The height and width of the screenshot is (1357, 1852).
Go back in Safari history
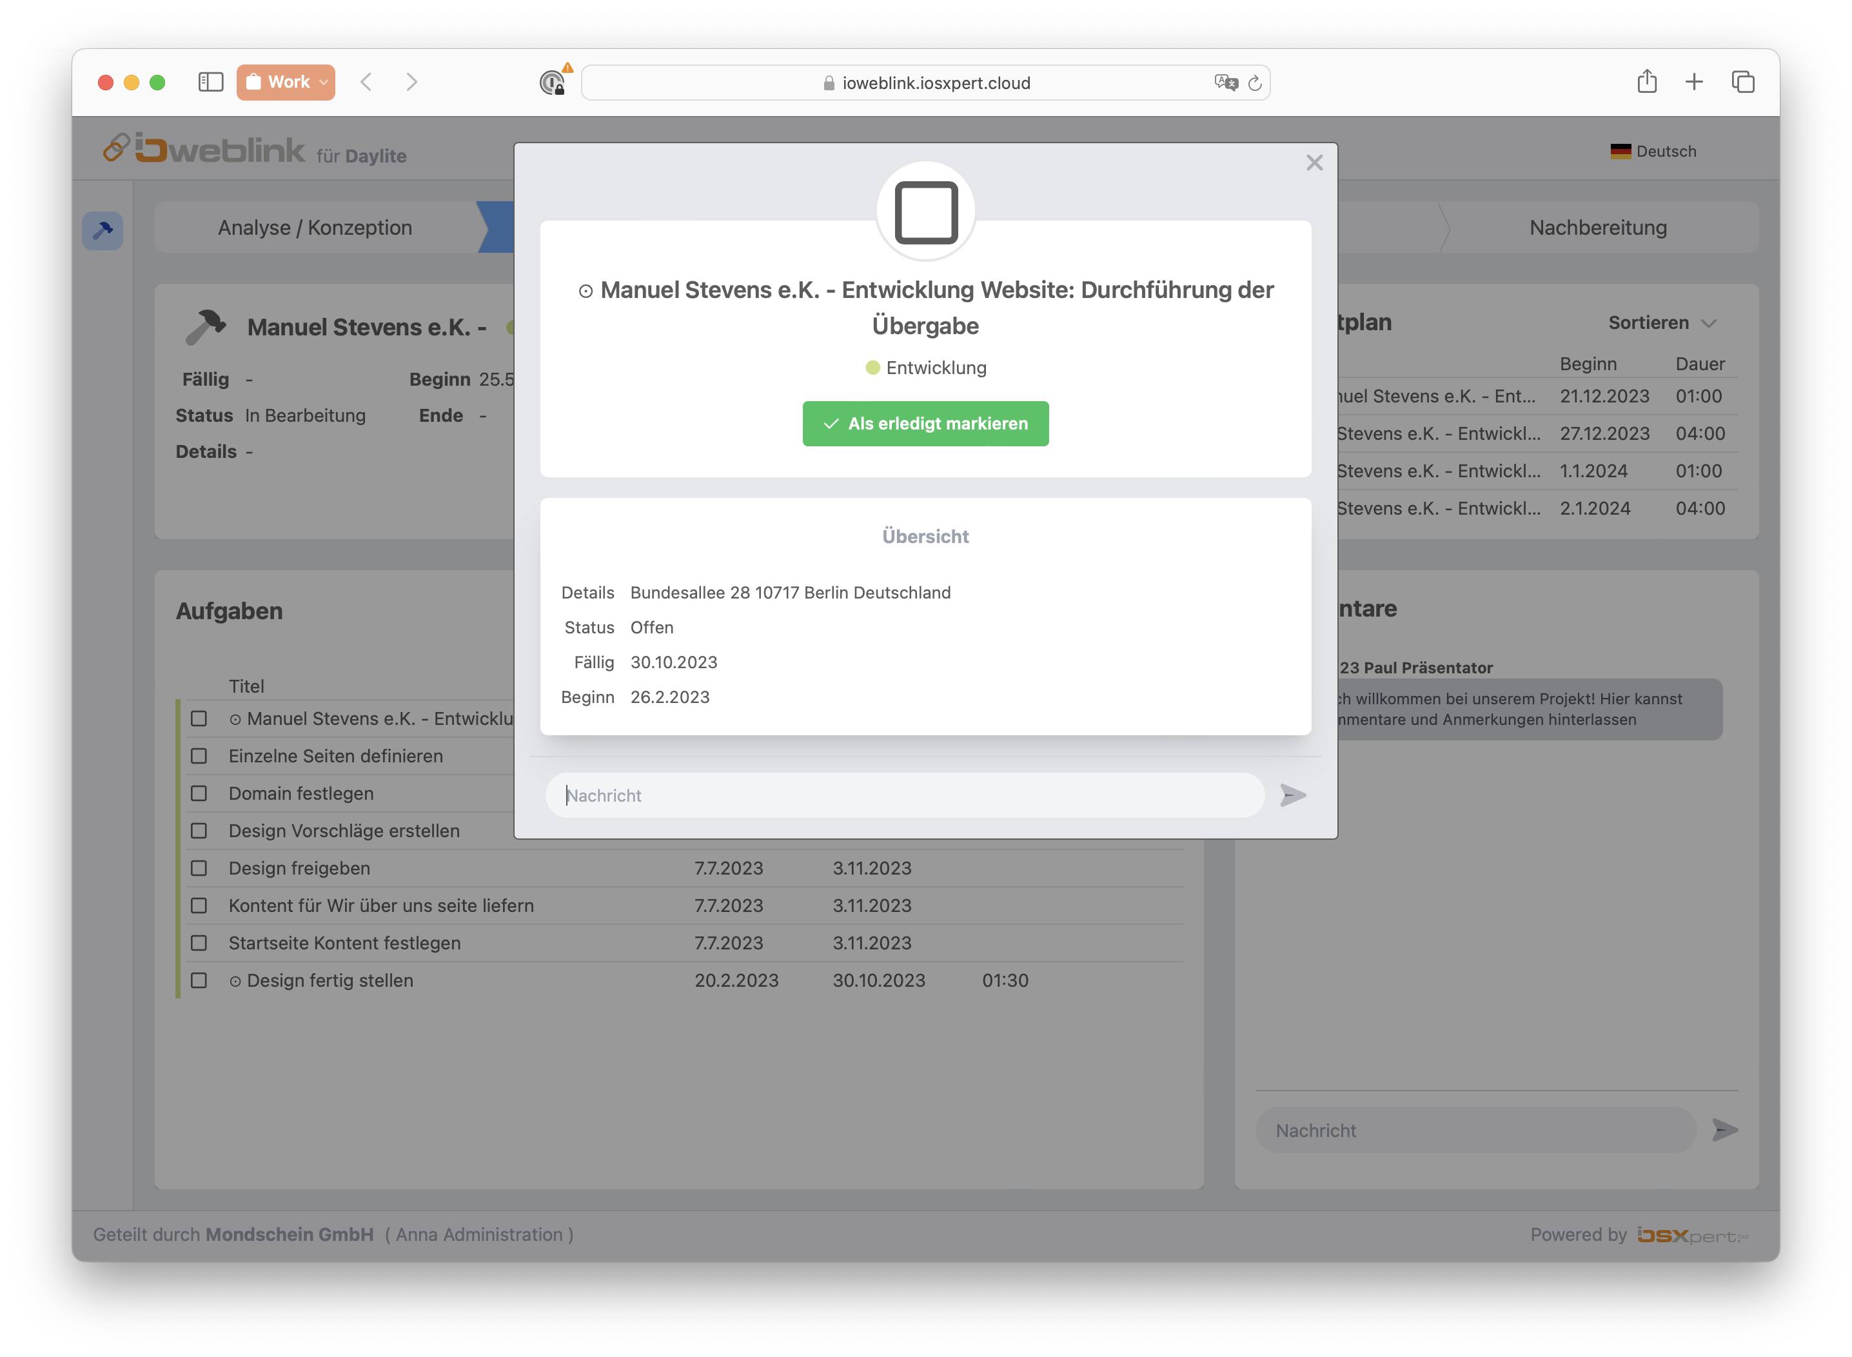(366, 82)
